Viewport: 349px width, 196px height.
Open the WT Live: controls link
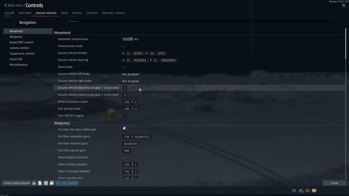pos(67,183)
